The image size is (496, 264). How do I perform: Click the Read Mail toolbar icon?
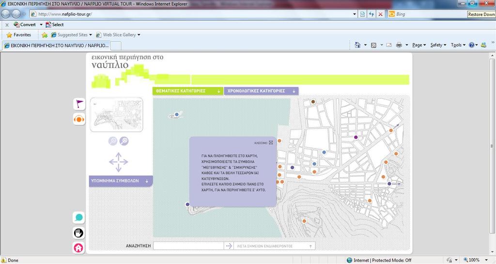pyautogui.click(x=389, y=45)
